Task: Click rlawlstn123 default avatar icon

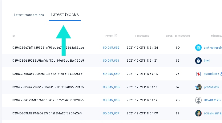Action: pos(198,100)
